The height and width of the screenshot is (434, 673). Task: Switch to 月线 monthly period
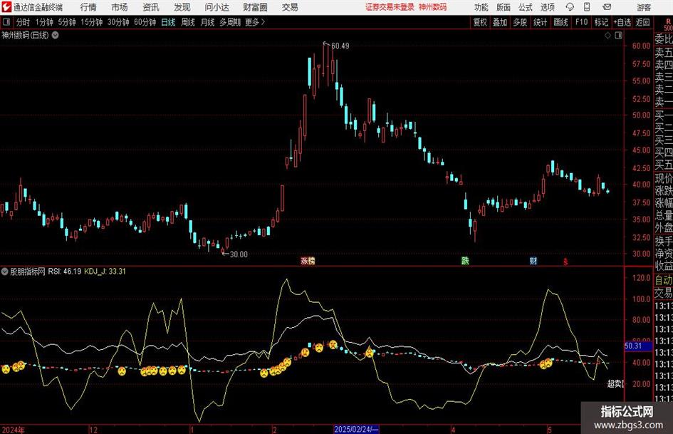[208, 22]
